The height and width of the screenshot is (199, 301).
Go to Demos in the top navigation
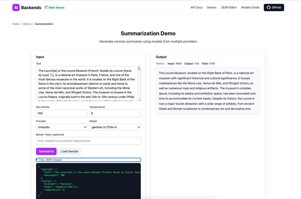(x=211, y=8)
